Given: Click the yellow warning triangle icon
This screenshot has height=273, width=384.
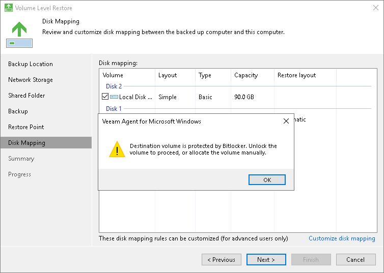Looking at the screenshot, I should 117,149.
